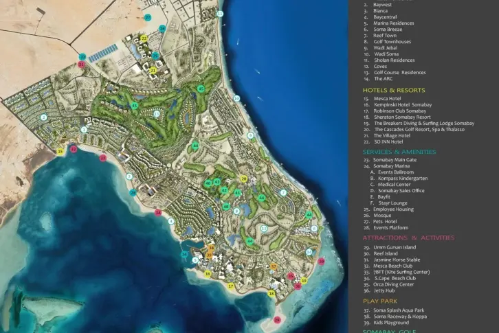Image resolution: width=499 pixels, height=333 pixels.
Task: Click yellow marker 15 for Mesca Hotel
Action: tap(60, 151)
